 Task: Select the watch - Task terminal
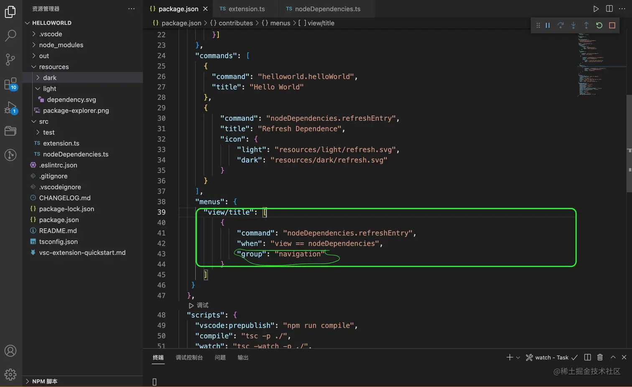point(551,357)
